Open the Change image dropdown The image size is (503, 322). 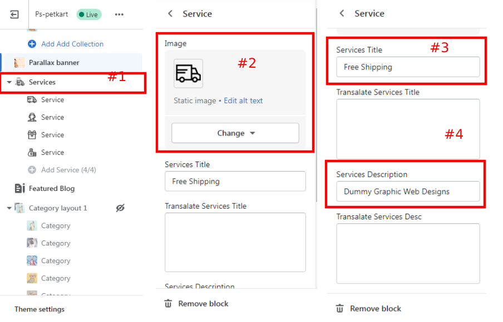pyautogui.click(x=235, y=133)
